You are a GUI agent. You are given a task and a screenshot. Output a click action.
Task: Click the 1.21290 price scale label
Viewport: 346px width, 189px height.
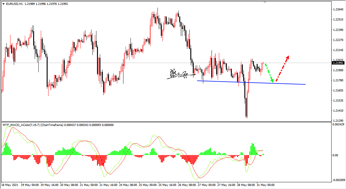[x=338, y=120]
